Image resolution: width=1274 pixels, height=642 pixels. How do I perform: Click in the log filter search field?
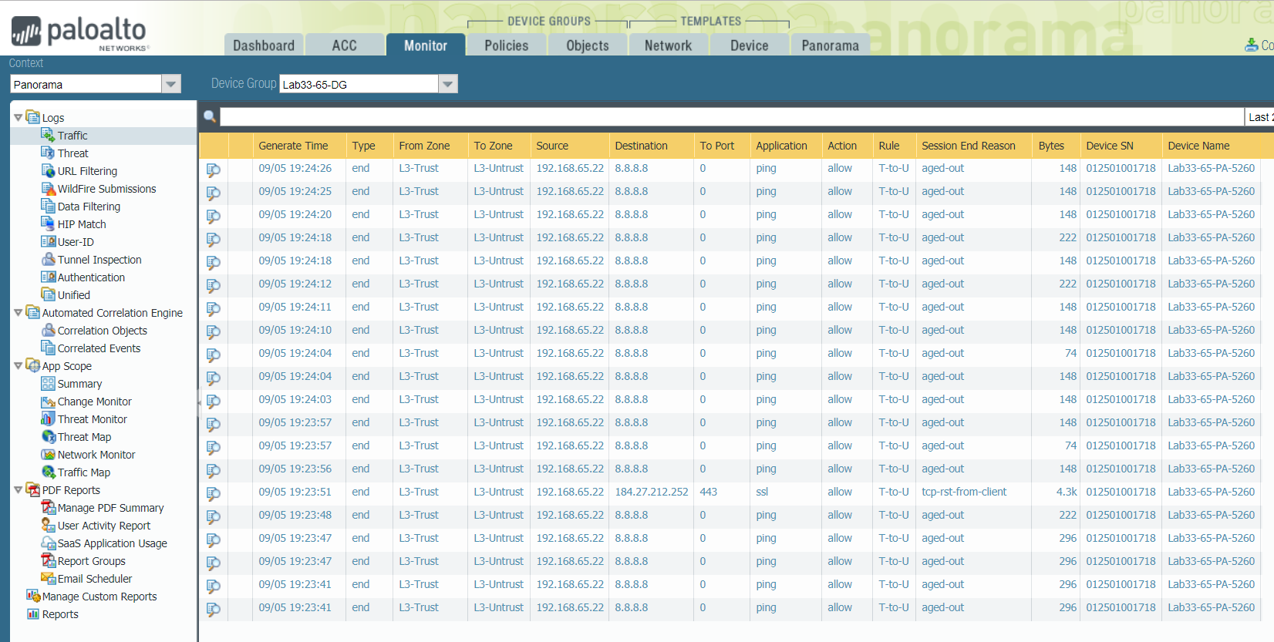pyautogui.click(x=731, y=117)
